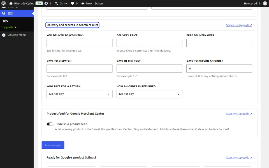Click the home icon beside Riverside Cycles
The height and width of the screenshot is (168, 269).
pos(11,3)
